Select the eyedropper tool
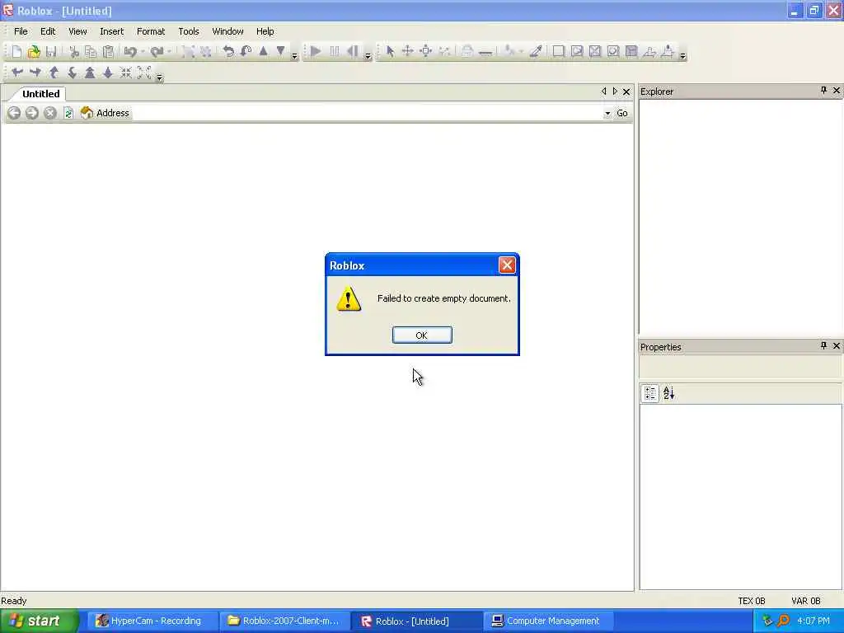This screenshot has height=633, width=844. [x=536, y=51]
